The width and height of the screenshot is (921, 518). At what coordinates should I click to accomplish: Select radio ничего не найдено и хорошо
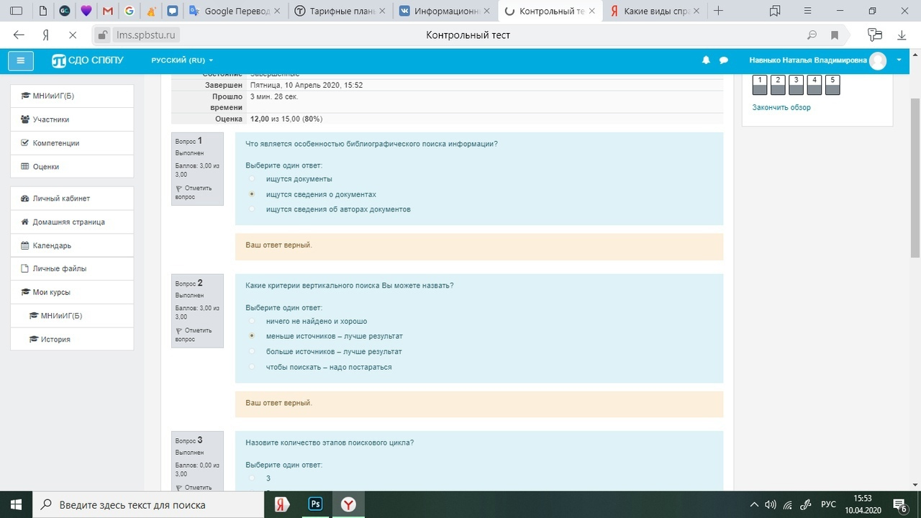(252, 321)
